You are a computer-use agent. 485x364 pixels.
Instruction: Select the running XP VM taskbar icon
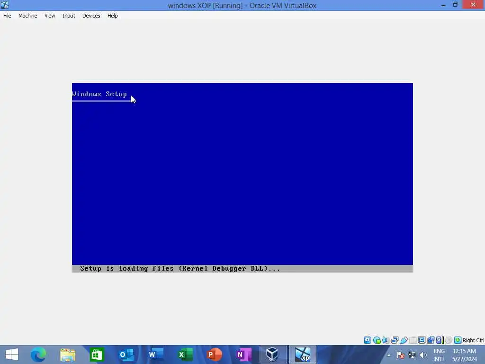(x=303, y=355)
